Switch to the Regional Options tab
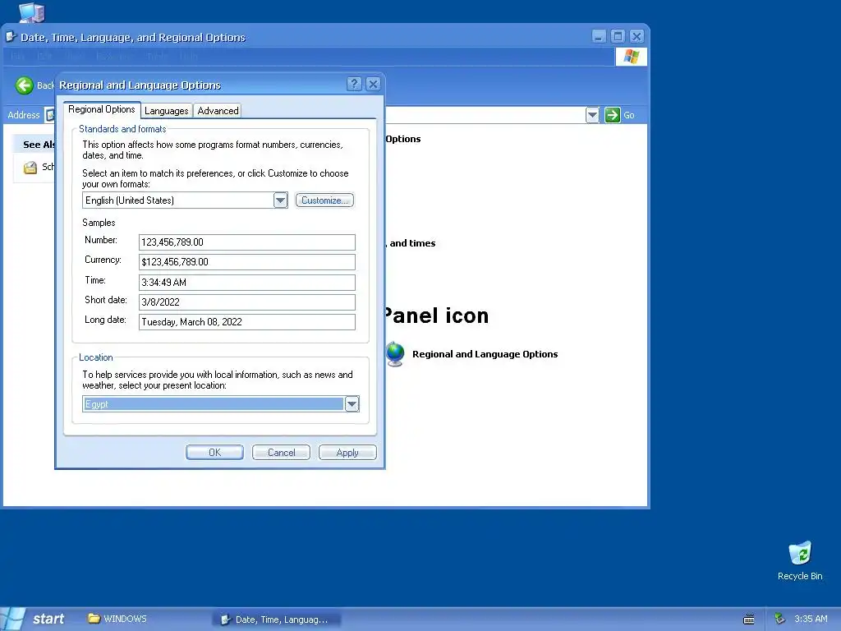Viewport: 841px width, 631px height. point(101,109)
